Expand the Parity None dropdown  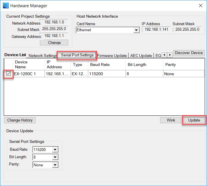click(x=55, y=165)
